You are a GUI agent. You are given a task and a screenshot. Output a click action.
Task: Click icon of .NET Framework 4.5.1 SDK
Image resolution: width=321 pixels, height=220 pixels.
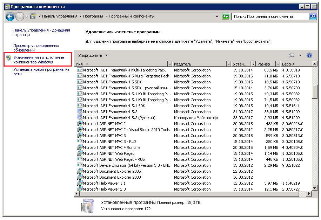(x=79, y=105)
